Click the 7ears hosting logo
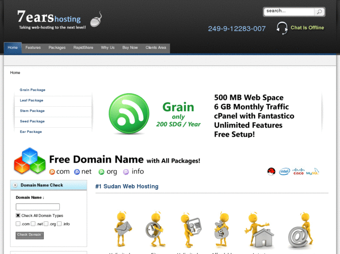 click(51, 20)
